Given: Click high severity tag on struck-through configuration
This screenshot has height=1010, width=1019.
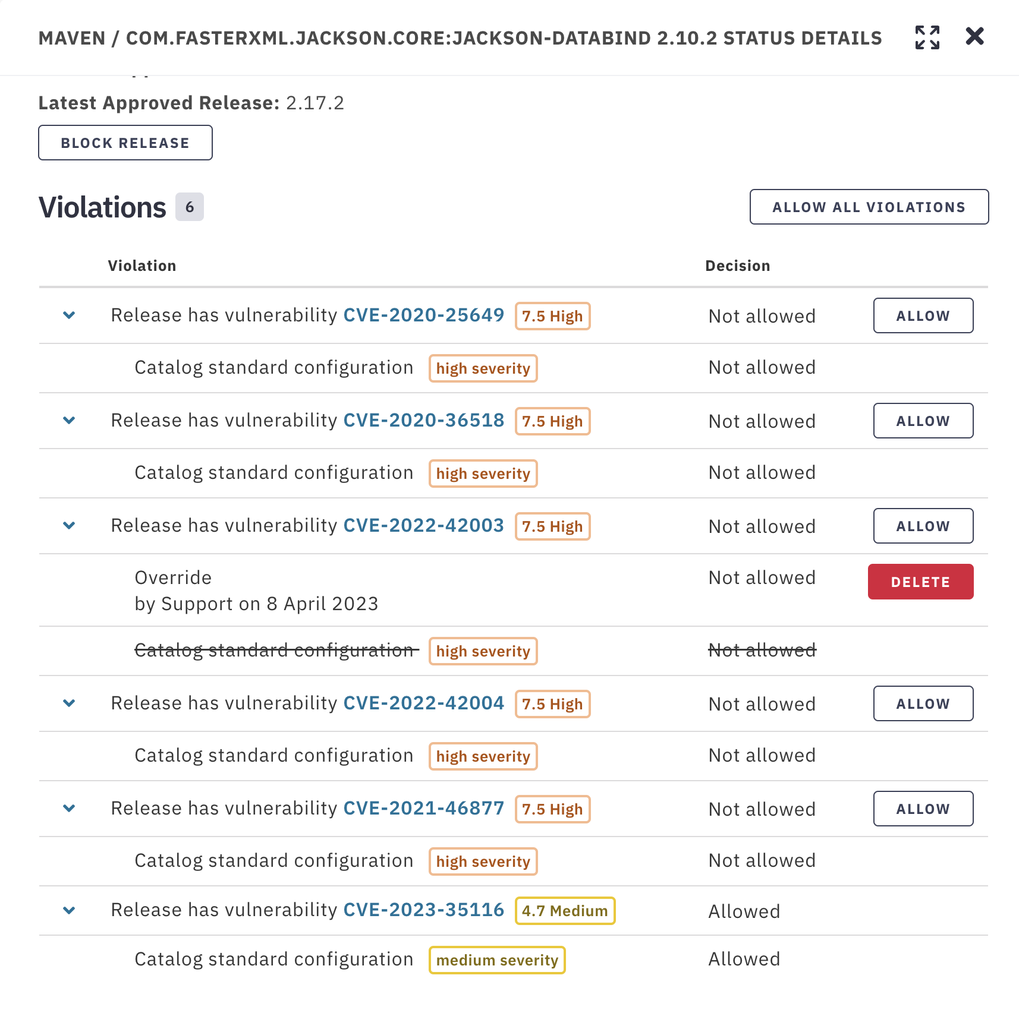Looking at the screenshot, I should 483,651.
